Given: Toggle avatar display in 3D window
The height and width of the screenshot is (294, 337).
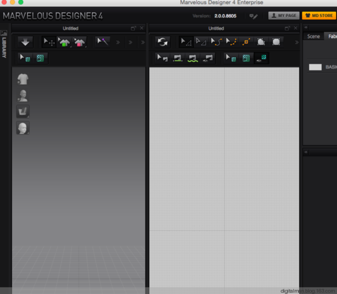Looking at the screenshot, I should [23, 96].
